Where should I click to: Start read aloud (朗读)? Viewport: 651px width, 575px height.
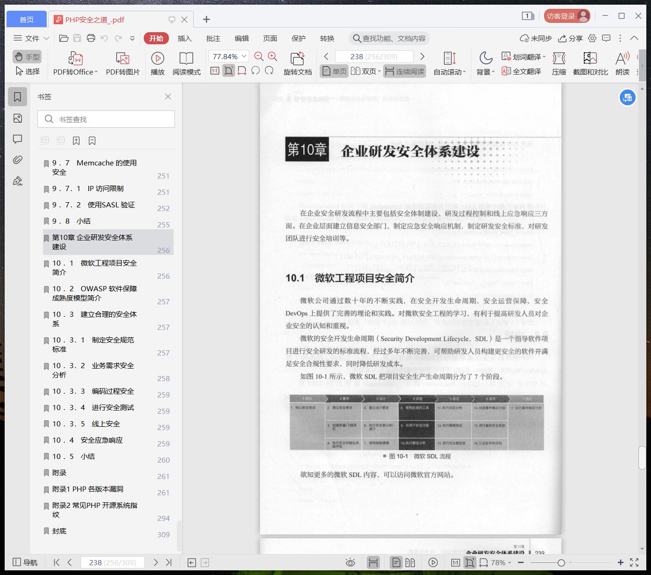[x=623, y=64]
